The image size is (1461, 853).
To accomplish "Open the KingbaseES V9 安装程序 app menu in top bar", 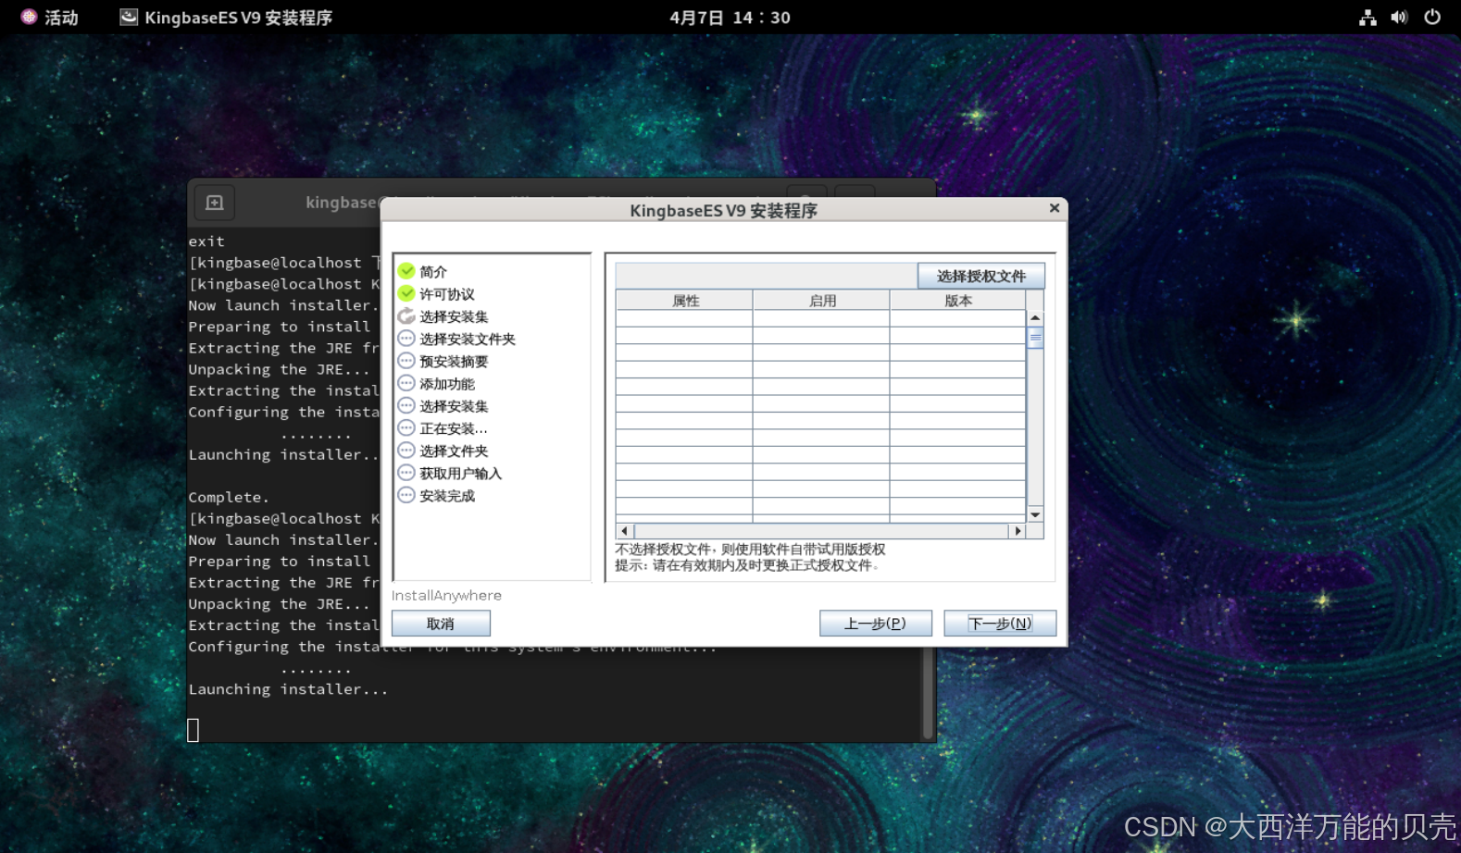I will [226, 17].
